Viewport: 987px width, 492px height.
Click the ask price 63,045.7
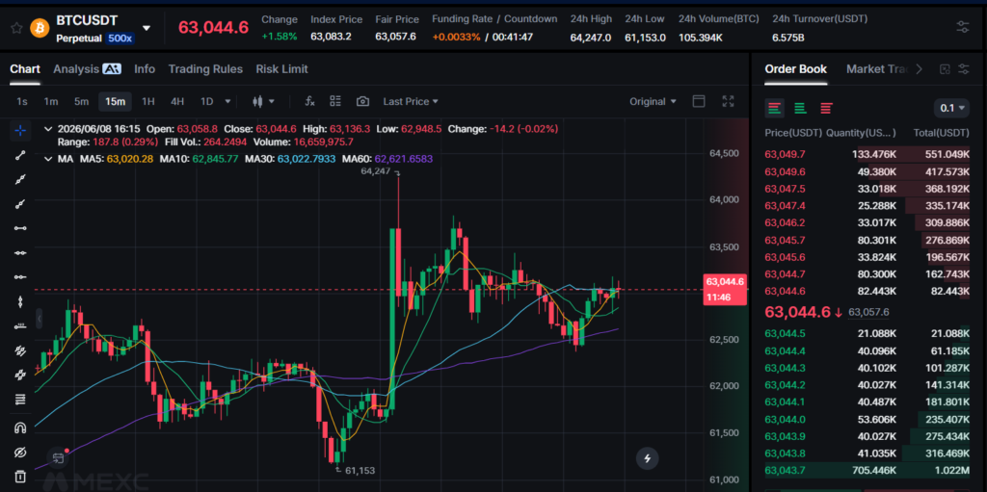[x=785, y=240]
